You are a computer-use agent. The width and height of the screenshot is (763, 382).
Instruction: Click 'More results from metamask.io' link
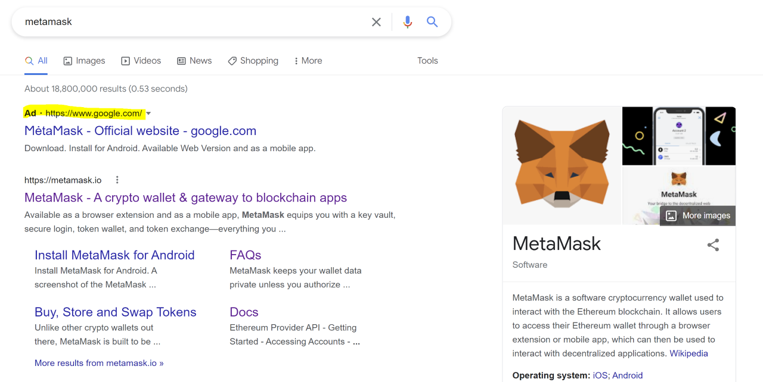pyautogui.click(x=99, y=363)
